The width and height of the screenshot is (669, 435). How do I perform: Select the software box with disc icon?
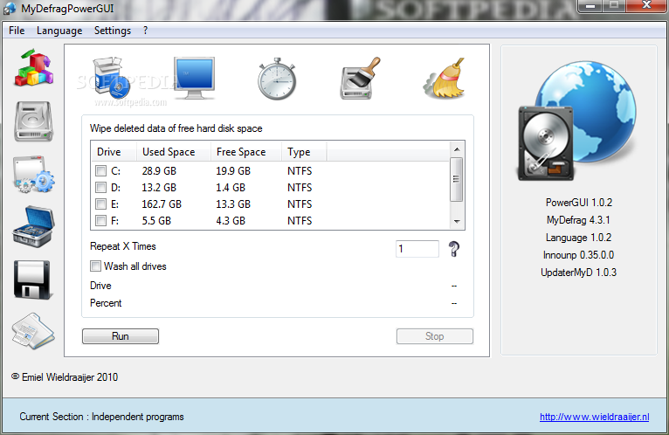point(111,77)
